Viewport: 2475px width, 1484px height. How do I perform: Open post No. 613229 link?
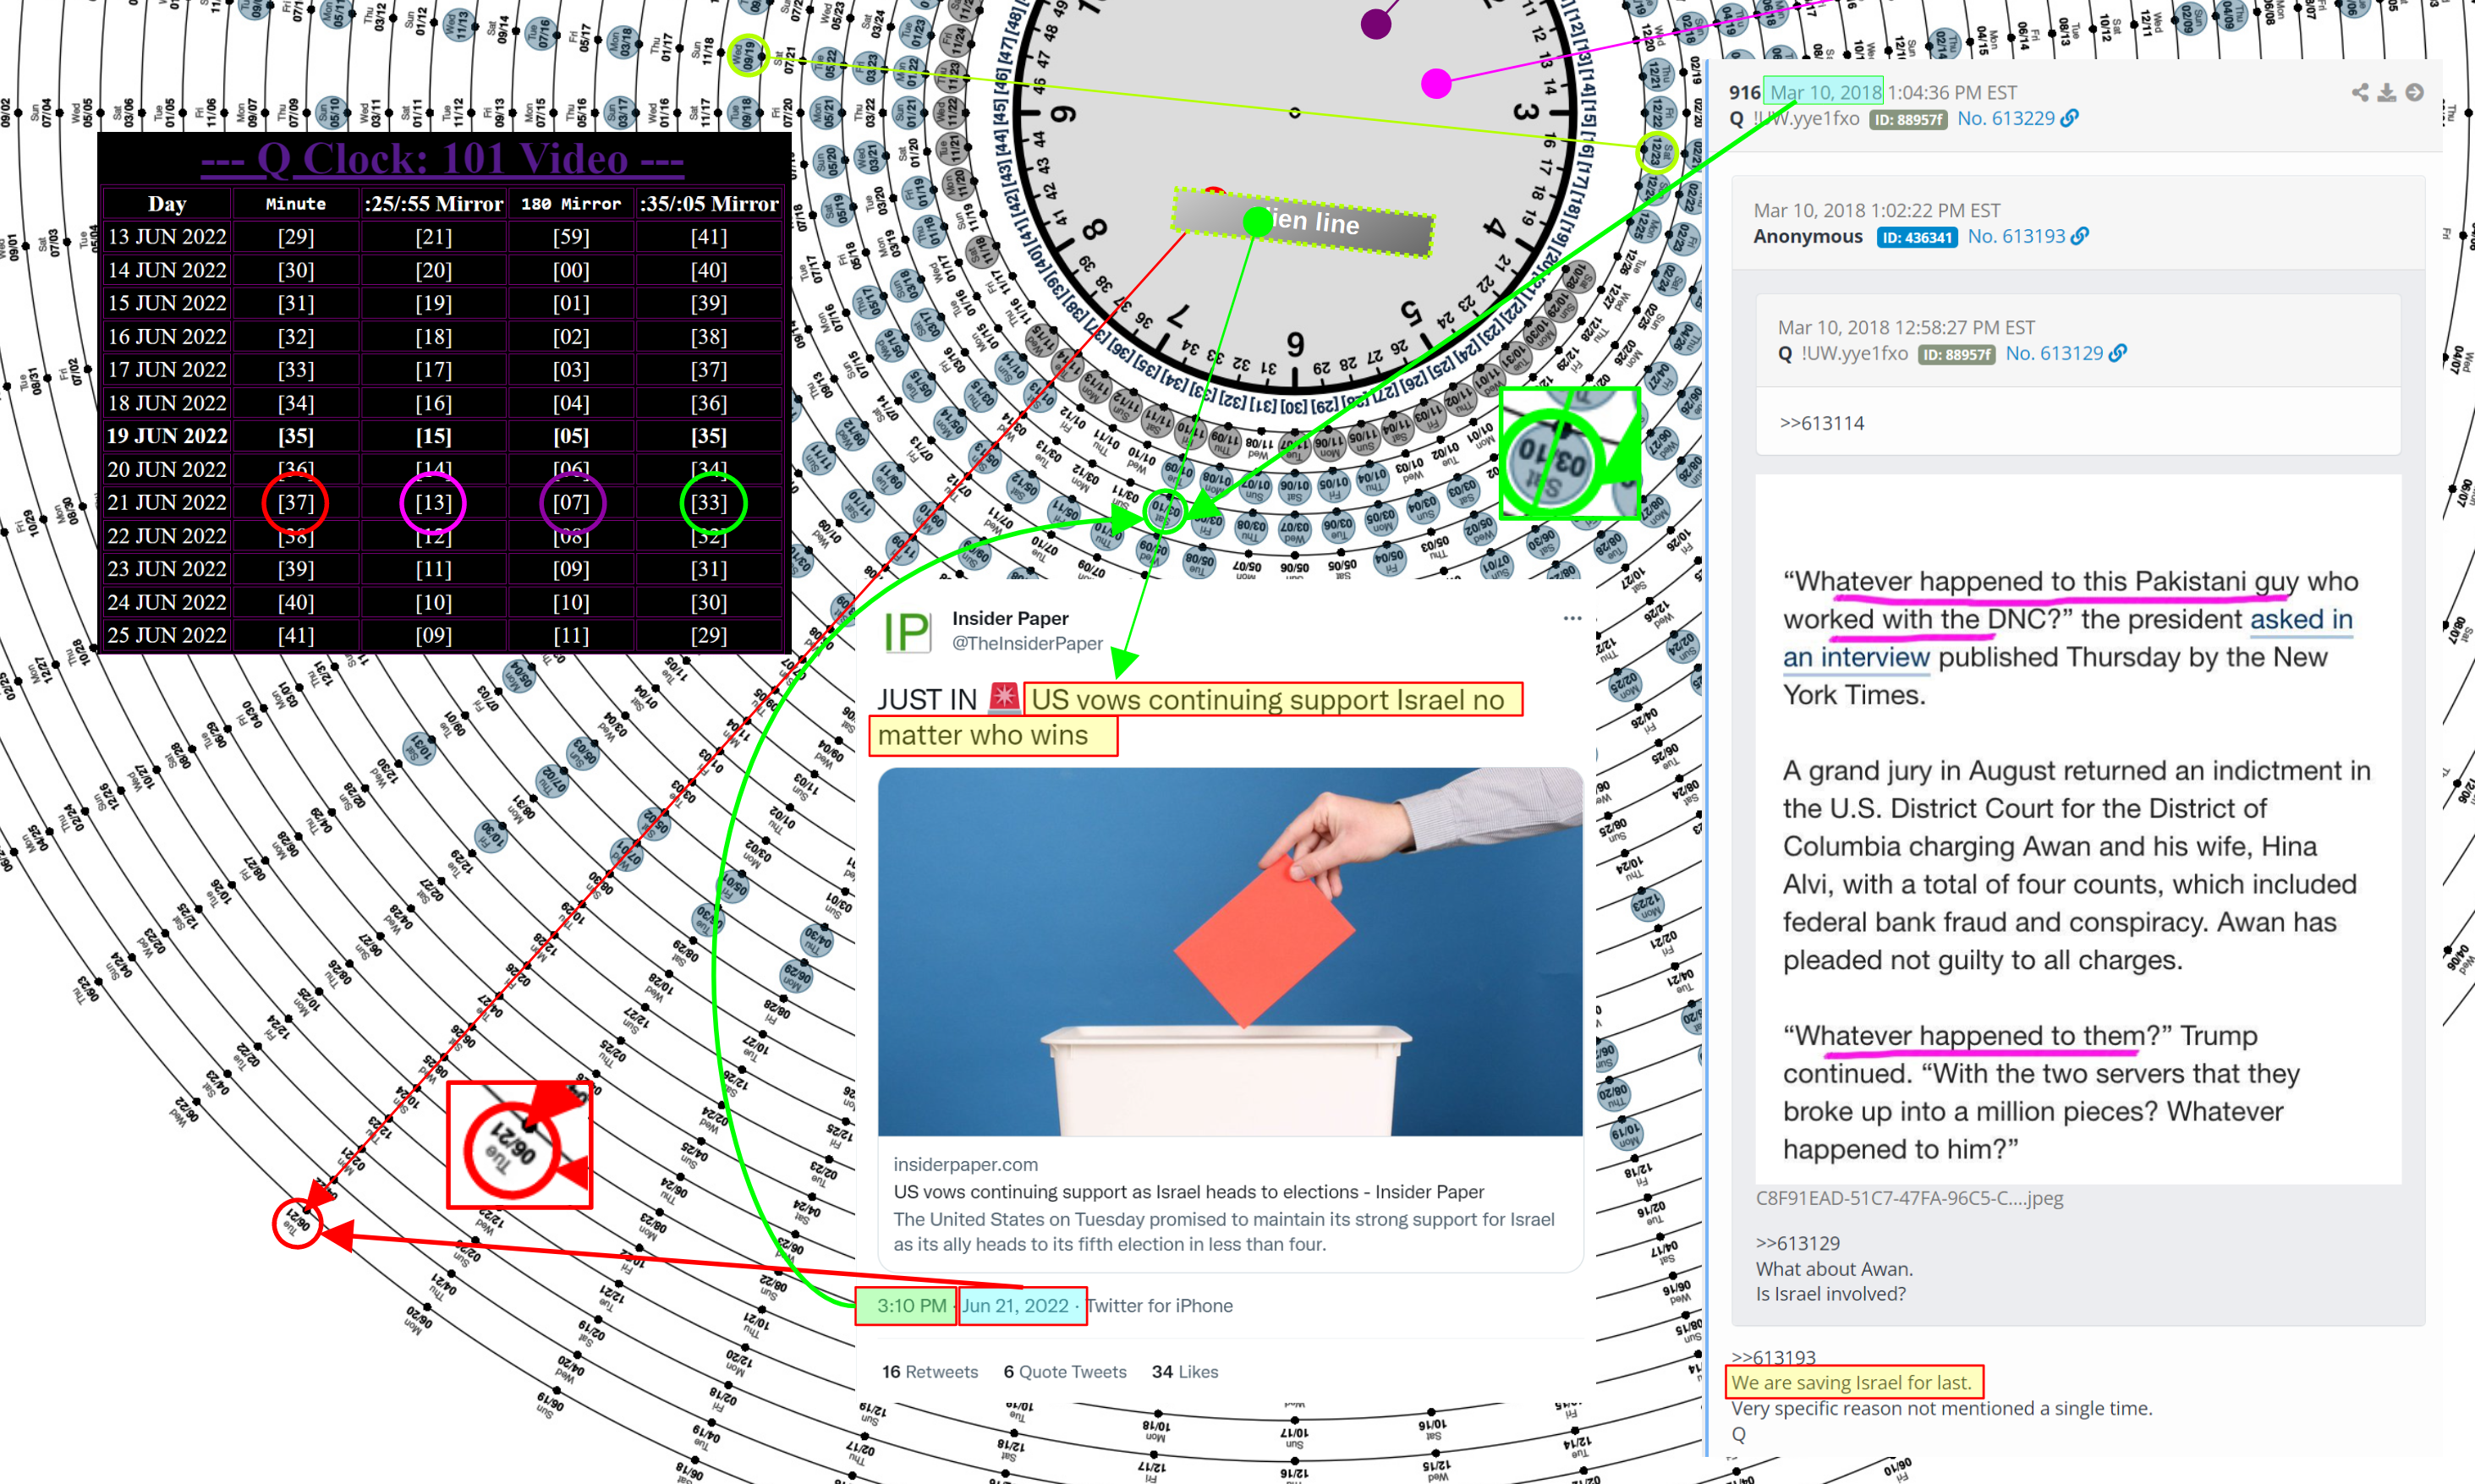pyautogui.click(x=2005, y=118)
